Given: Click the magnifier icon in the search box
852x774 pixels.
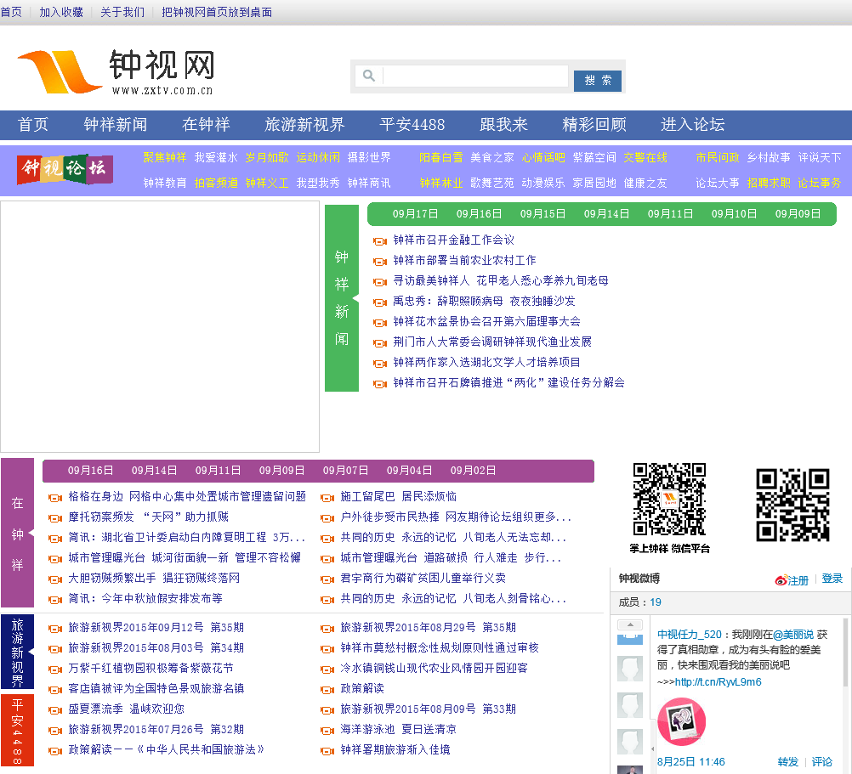Looking at the screenshot, I should [369, 76].
